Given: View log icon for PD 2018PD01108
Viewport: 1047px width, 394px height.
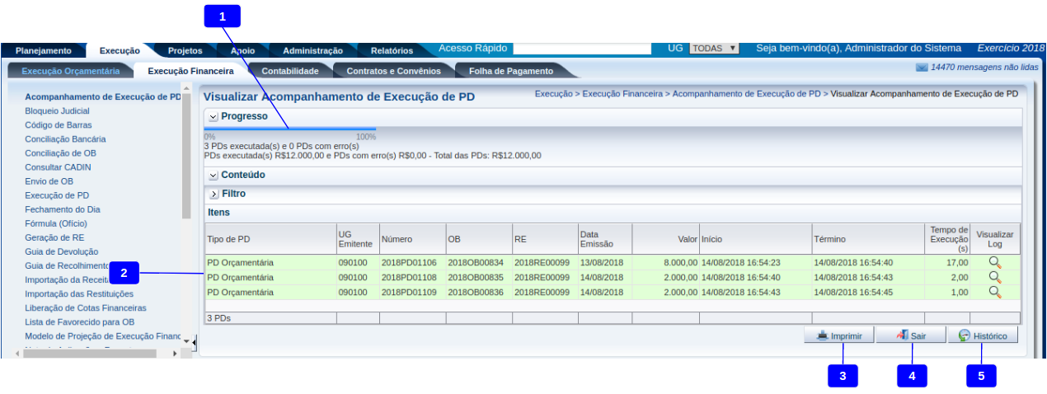Looking at the screenshot, I should (994, 277).
